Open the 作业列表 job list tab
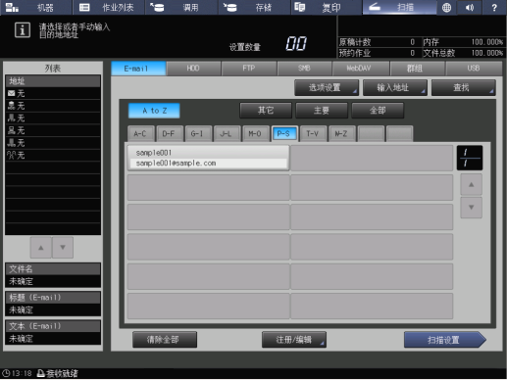Viewport: 507px width, 380px height. pyautogui.click(x=109, y=7)
